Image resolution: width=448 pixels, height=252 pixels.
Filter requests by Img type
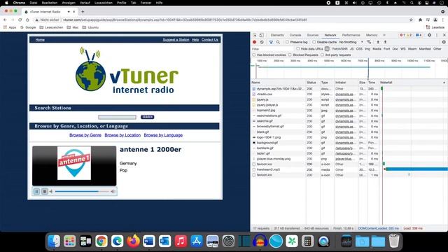[x=367, y=49]
